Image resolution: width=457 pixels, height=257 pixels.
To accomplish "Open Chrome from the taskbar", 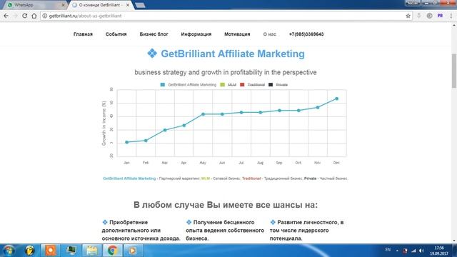I will coord(113,251).
